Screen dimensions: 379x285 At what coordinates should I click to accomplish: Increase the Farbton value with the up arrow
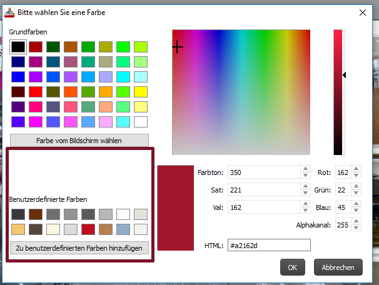[306, 169]
